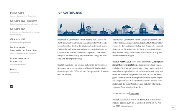177x111 pixels.
Task: Open Die Stimmen der österreichischen Stakeholder
Action: (24, 49)
